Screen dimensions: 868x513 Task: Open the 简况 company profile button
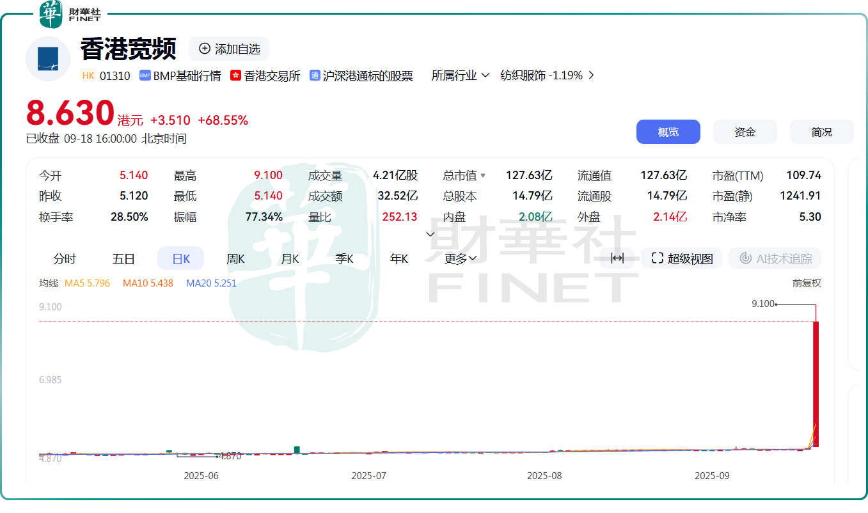coord(822,132)
